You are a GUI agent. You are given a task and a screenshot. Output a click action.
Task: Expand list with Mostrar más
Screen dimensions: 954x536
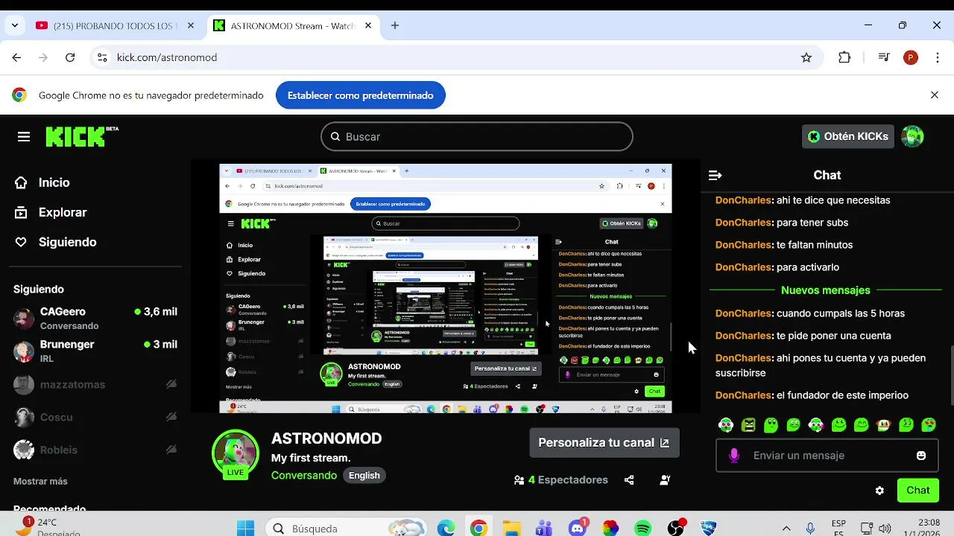click(x=40, y=481)
